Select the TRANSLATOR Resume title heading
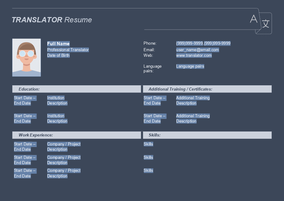This screenshot has height=201, width=284. 52,20
